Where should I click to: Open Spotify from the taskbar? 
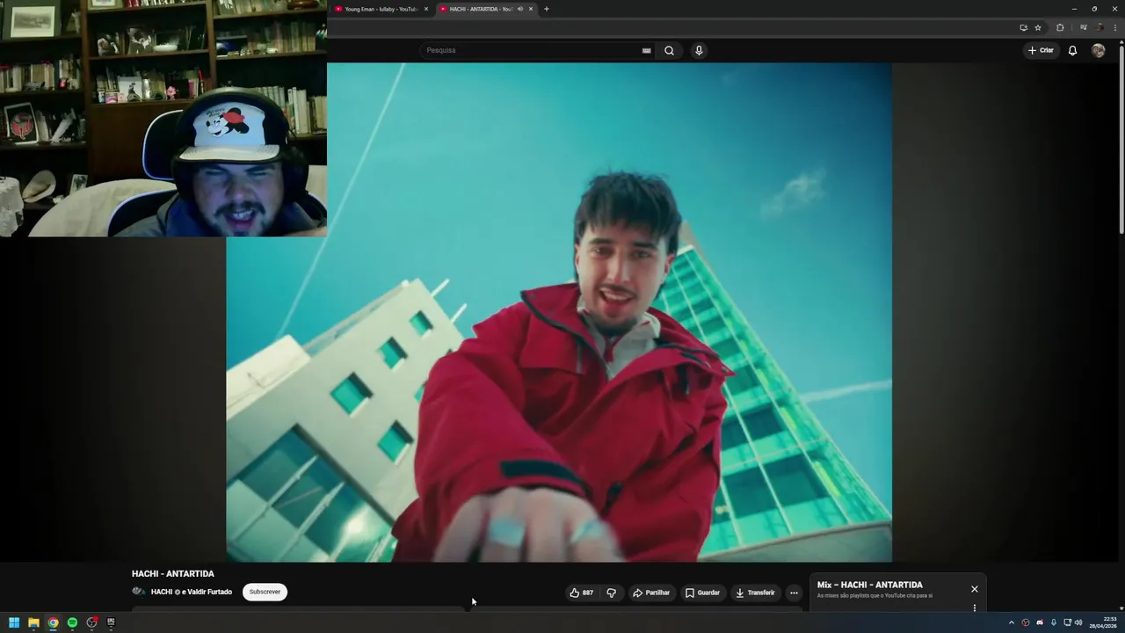[x=72, y=622]
